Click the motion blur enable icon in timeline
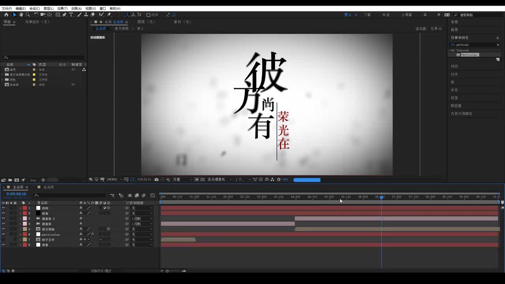 (143, 195)
